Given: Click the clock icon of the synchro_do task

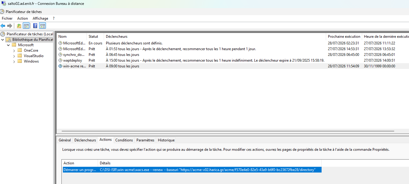Looking at the screenshot, I should point(60,55).
